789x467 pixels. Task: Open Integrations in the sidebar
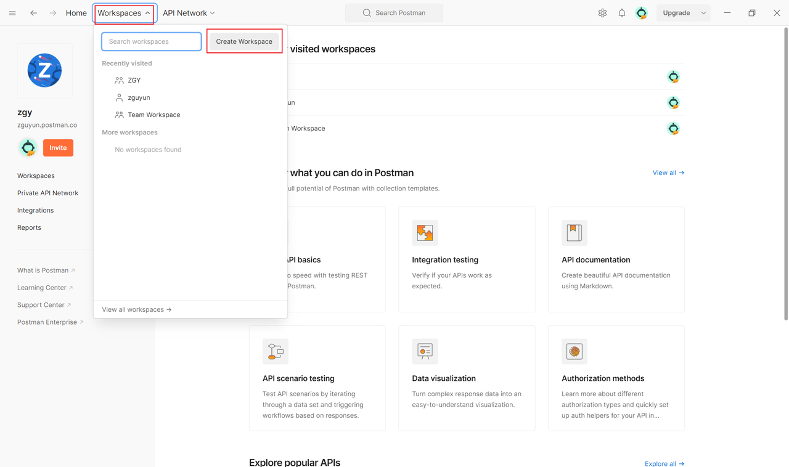tap(35, 210)
